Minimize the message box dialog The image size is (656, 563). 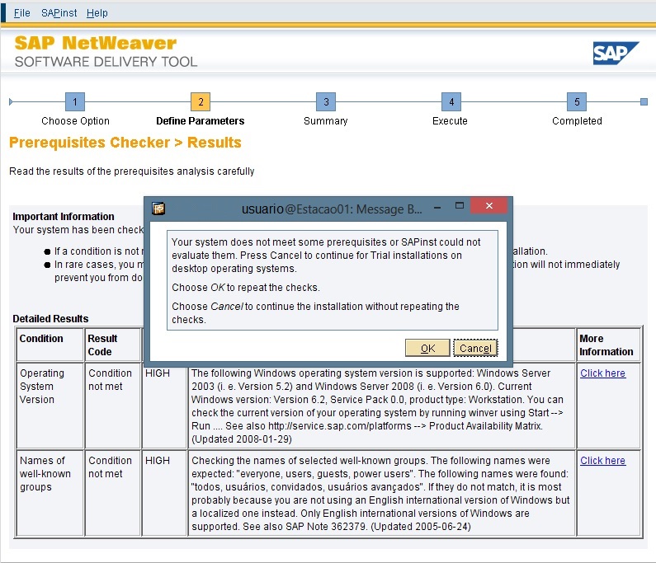[438, 208]
